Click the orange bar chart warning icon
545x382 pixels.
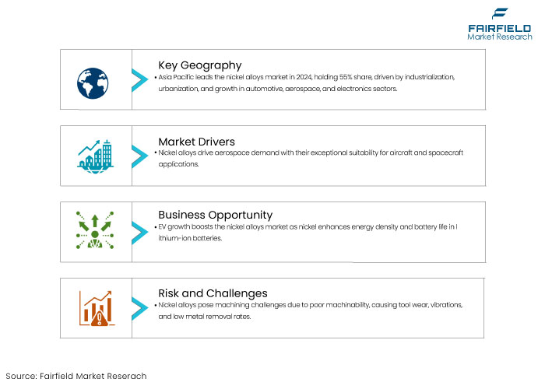point(97,308)
